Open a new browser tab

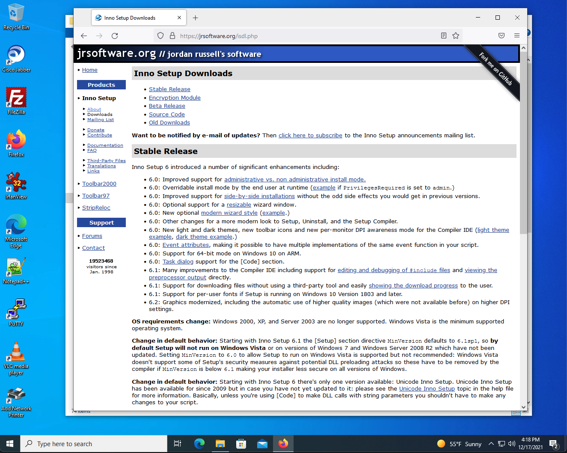[x=196, y=18]
